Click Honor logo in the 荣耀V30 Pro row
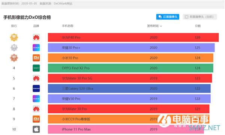This screenshot has height=135, width=225. click(x=36, y=99)
